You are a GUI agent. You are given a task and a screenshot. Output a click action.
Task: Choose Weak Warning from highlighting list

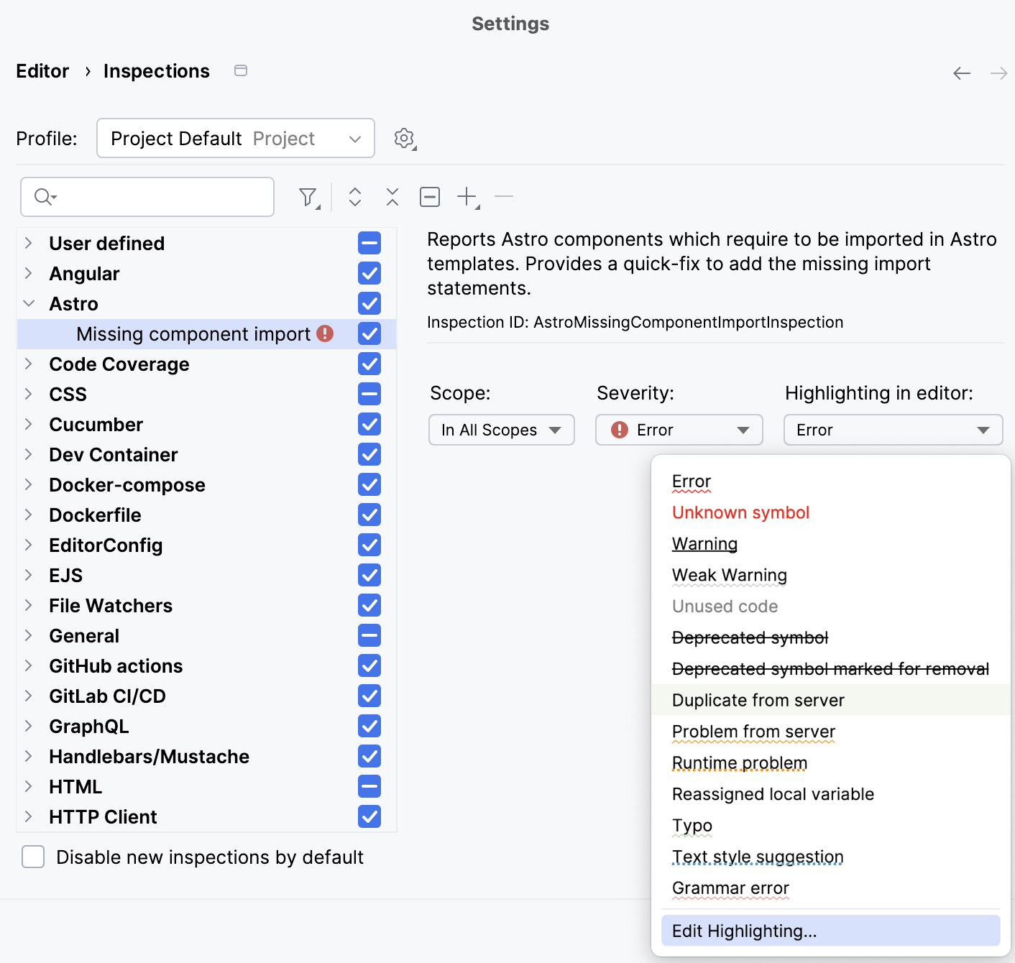pos(729,575)
